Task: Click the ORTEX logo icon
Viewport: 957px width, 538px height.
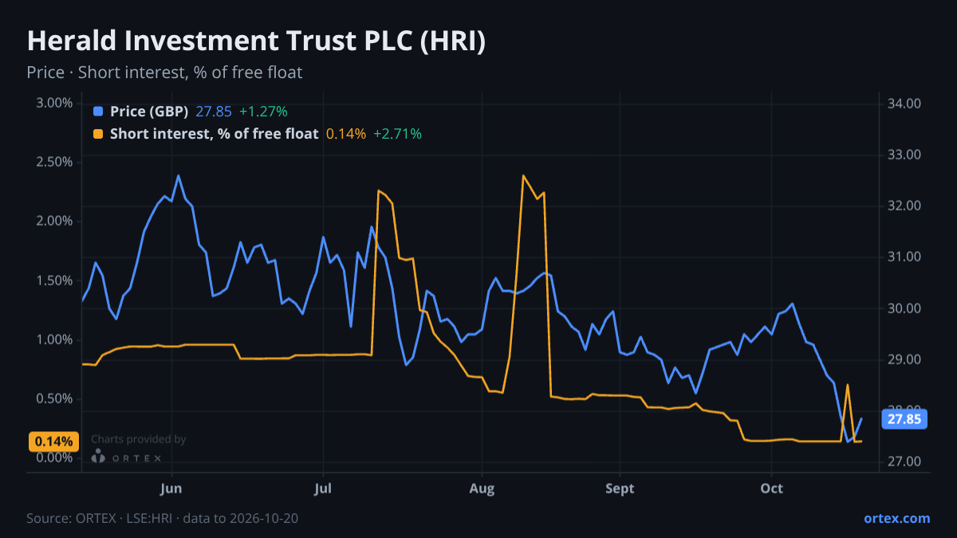Action: tap(98, 457)
